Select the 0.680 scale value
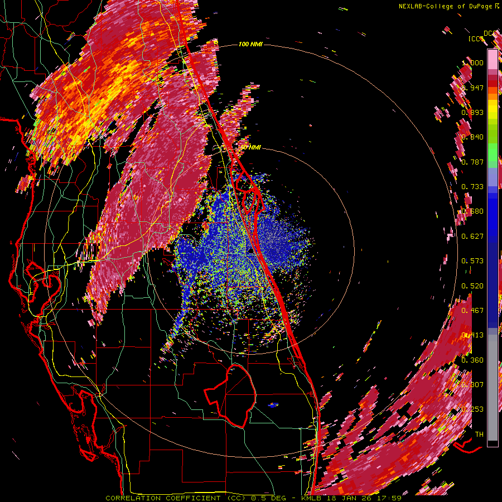Screen dimensions: 502x502 [472, 211]
